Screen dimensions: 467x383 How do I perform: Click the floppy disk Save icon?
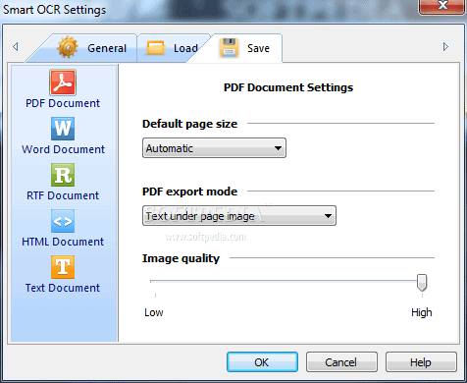coord(229,48)
